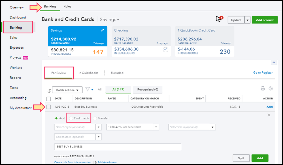This screenshot has width=283, height=165.
Task: Open the Go to Register link
Action: 263,72
